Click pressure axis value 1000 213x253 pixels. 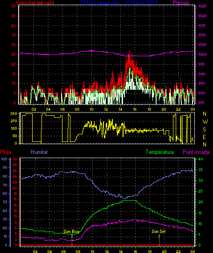point(202,54)
